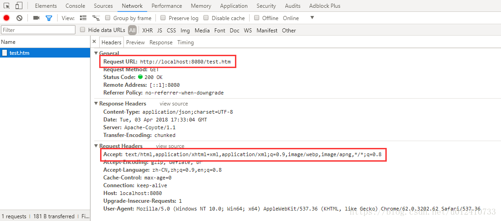
Task: Click the Referrer Policy value
Action: point(184,93)
